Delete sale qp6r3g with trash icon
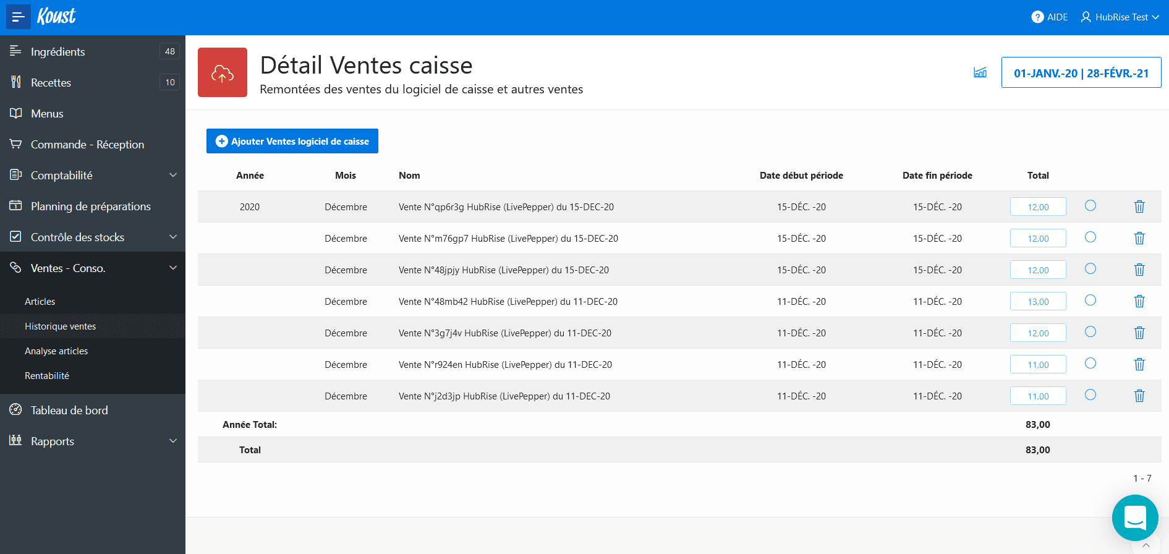1169x554 pixels. click(x=1139, y=207)
